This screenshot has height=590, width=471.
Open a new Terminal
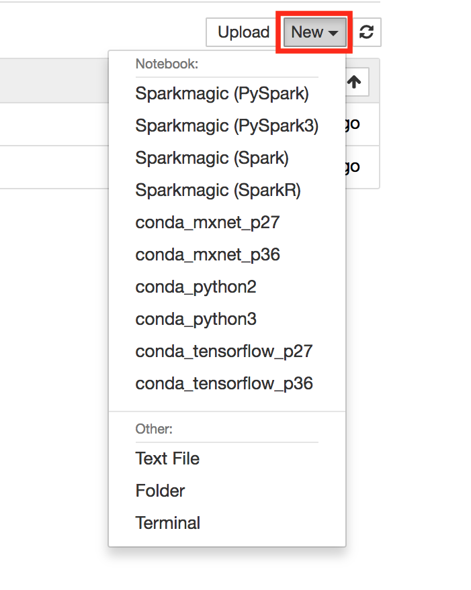(167, 523)
